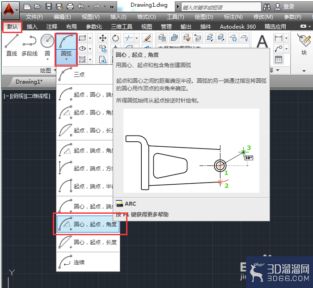
Task: Switch to the 插入 ribbon tab
Action: tap(32, 26)
